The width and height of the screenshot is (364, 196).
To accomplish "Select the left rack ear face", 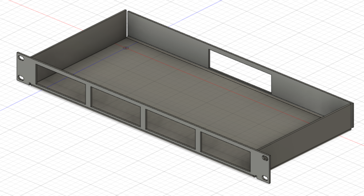I will coord(25,69).
